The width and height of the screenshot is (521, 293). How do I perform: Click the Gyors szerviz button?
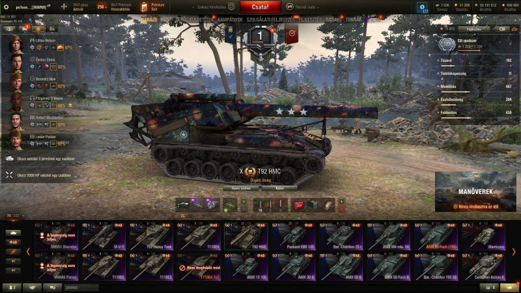point(241,188)
